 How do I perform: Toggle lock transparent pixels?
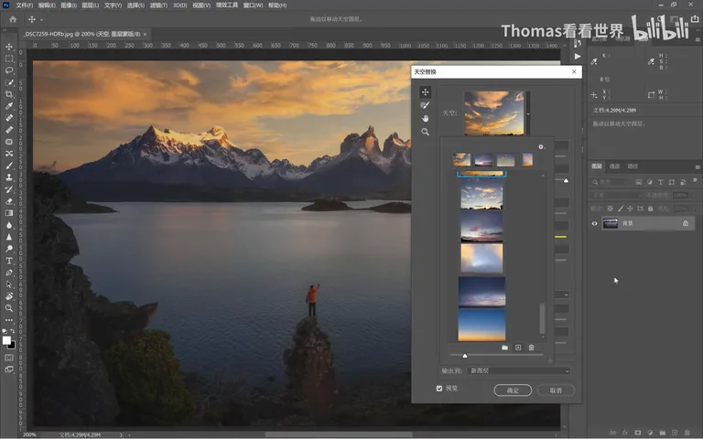(611, 209)
